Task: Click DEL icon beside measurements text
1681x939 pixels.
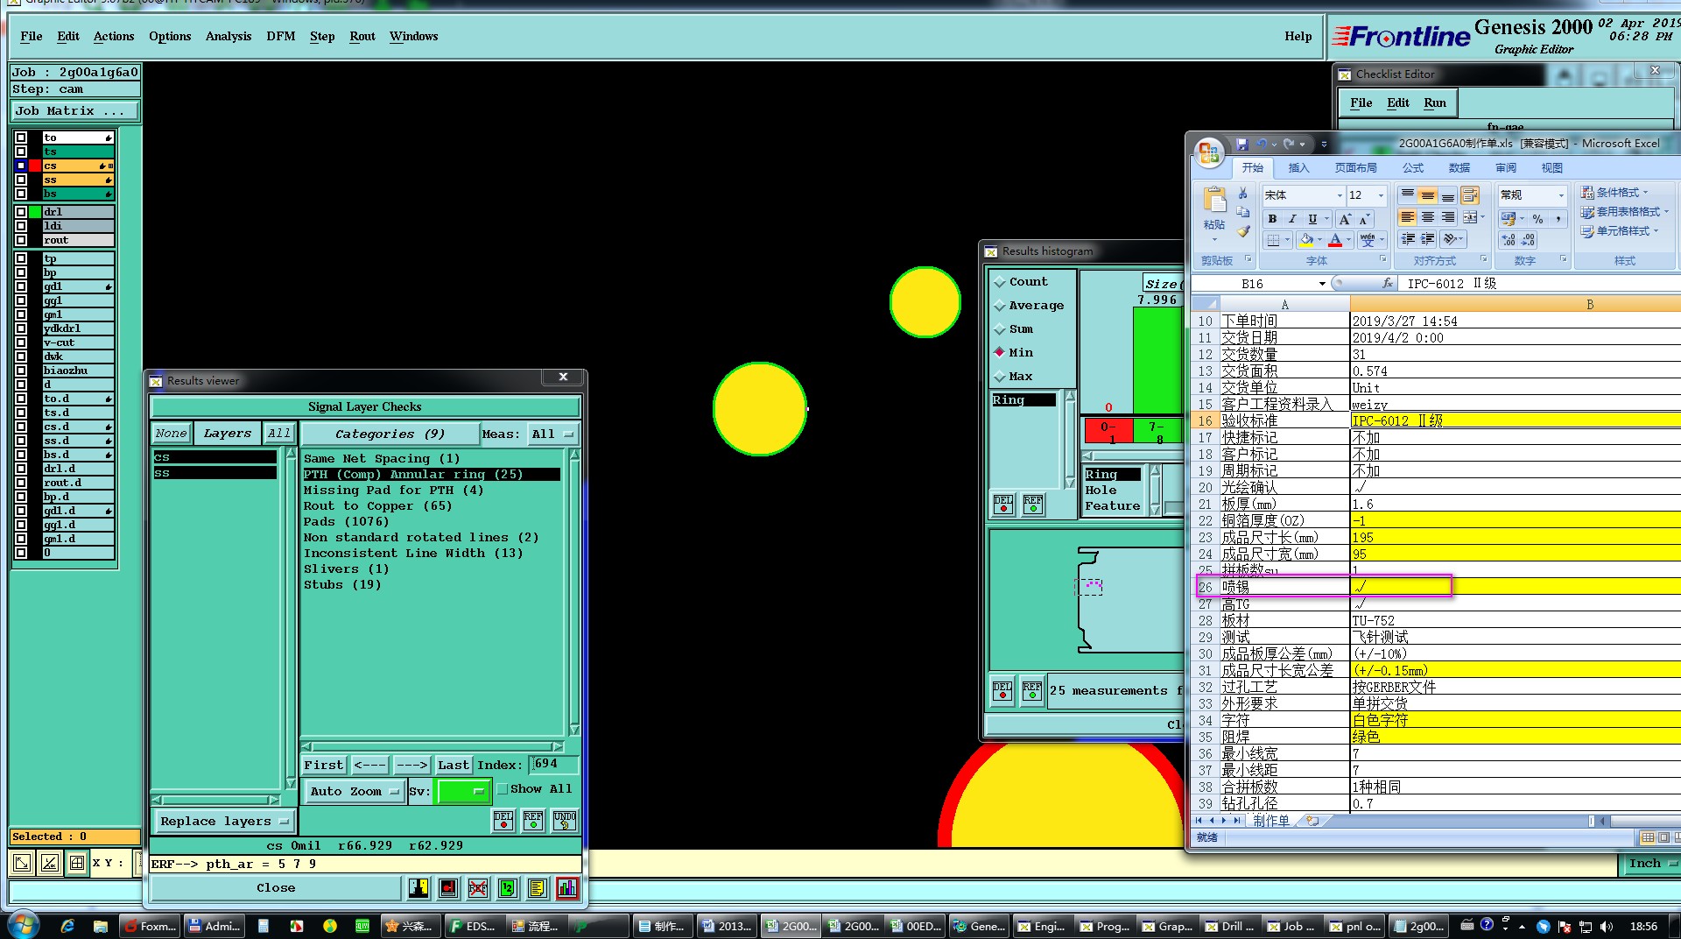Action: 1002,690
